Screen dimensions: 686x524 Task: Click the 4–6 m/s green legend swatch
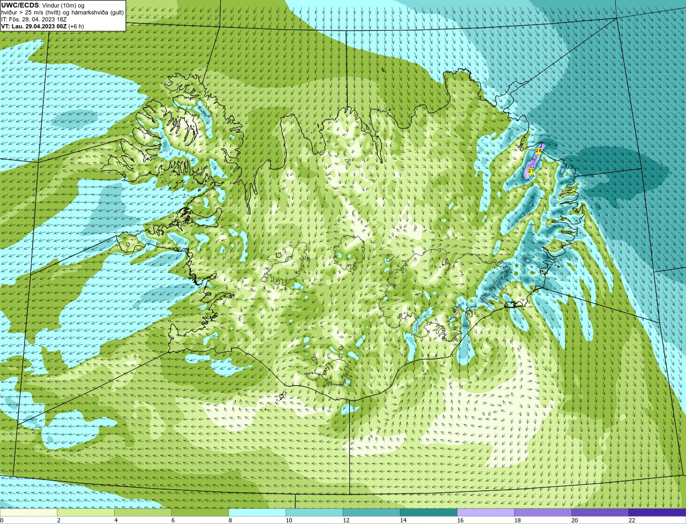click(143, 512)
